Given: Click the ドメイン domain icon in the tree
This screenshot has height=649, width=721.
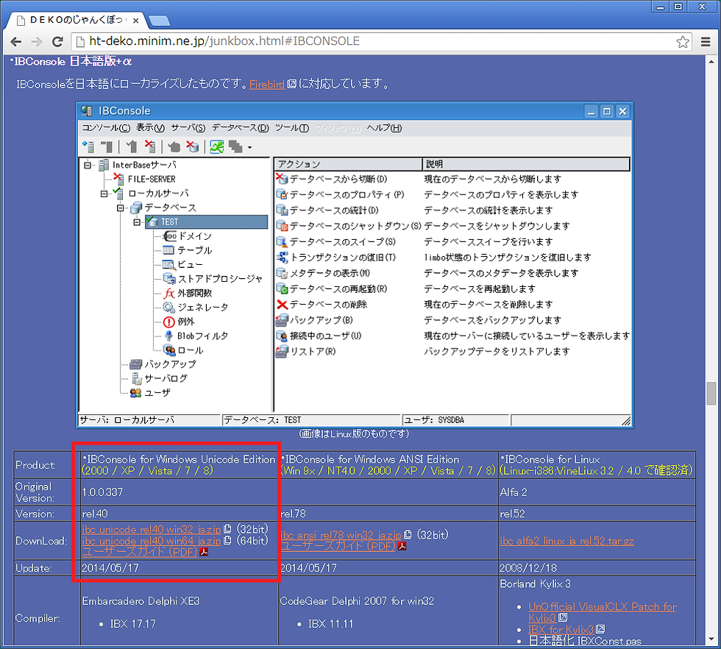Looking at the screenshot, I should tap(169, 236).
